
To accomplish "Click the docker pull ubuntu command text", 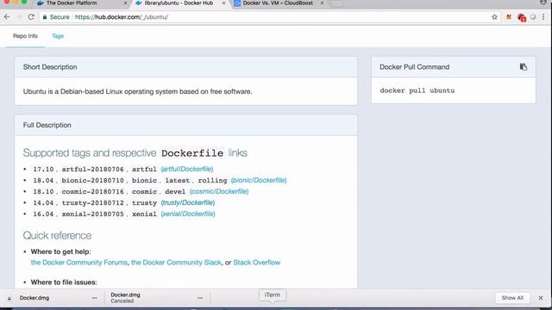I will tap(417, 90).
